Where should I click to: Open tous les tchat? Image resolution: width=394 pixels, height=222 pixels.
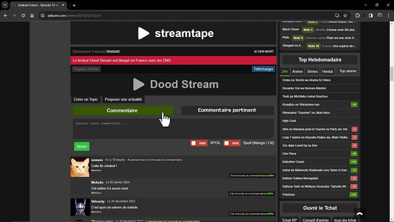[345, 220]
